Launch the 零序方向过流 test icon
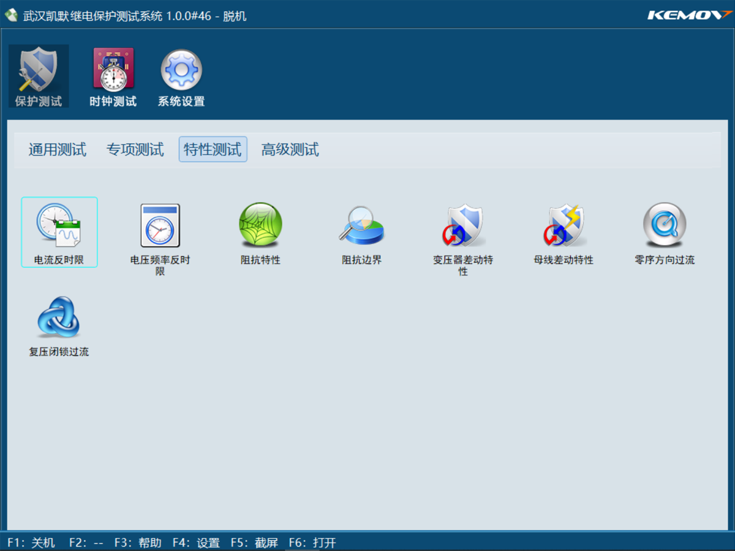The width and height of the screenshot is (735, 551). tap(665, 225)
